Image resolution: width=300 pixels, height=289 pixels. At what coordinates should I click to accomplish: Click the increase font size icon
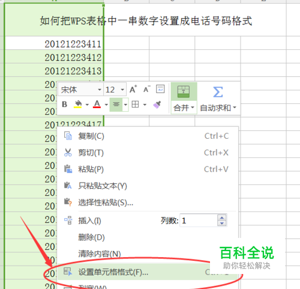coord(133,90)
